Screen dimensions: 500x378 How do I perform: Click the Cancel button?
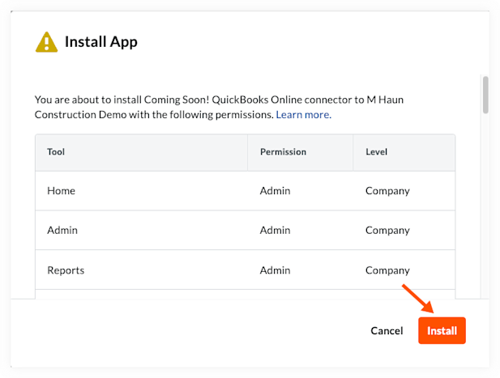click(387, 330)
